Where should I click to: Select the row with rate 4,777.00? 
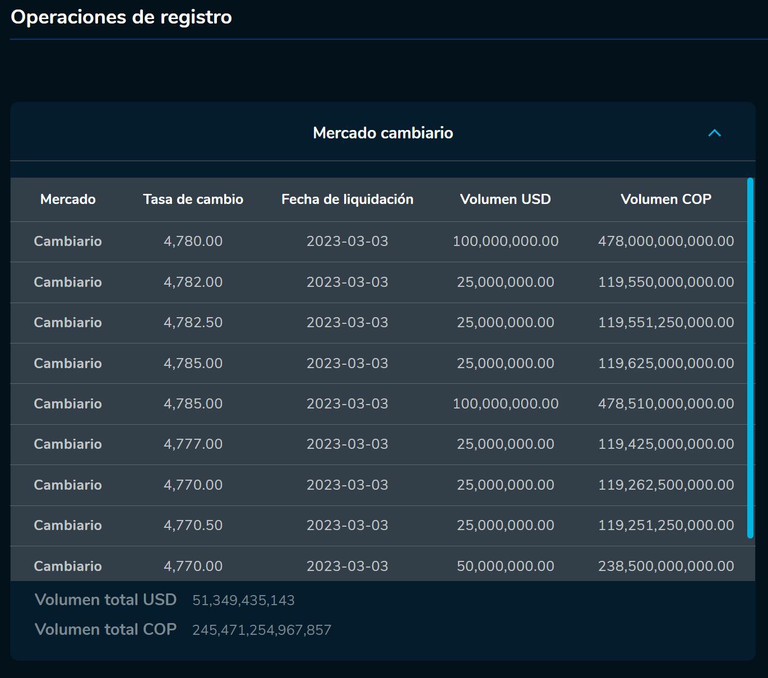click(x=381, y=444)
